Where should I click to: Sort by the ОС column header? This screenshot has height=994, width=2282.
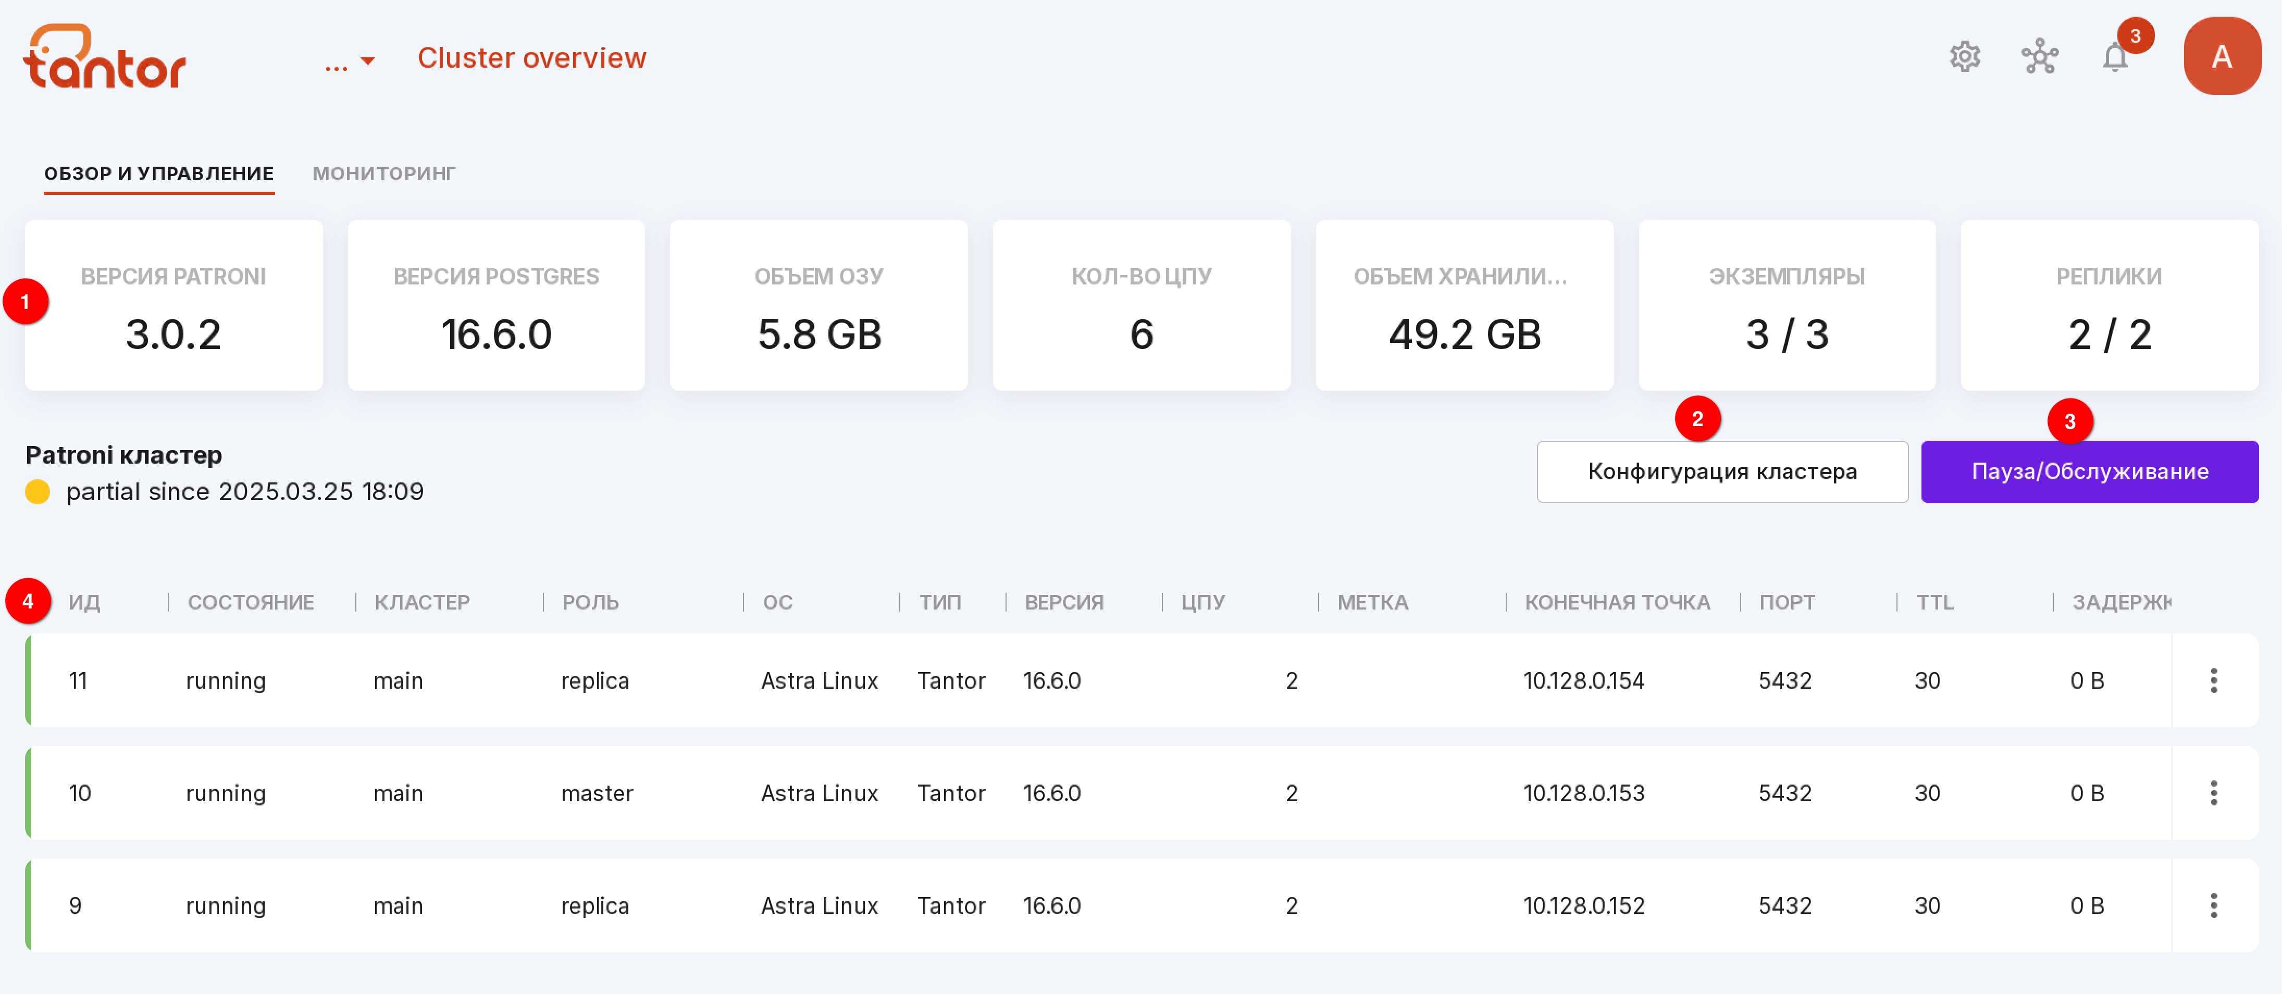(x=777, y=602)
